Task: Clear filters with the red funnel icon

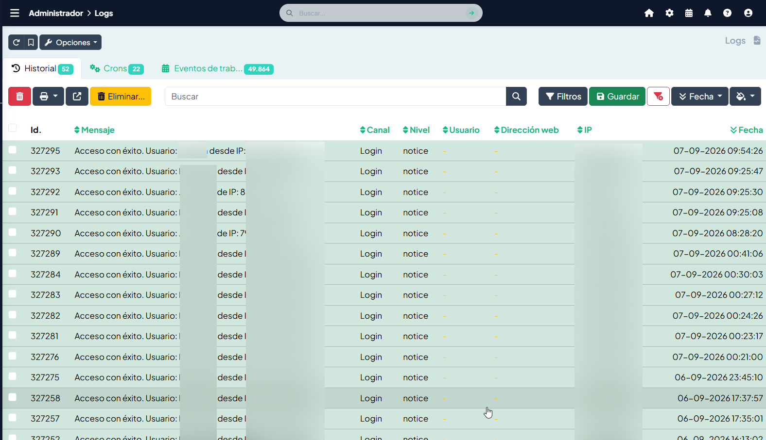Action: tap(658, 96)
